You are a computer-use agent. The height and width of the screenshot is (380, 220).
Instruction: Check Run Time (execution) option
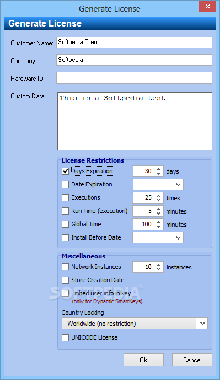pyautogui.click(x=65, y=211)
